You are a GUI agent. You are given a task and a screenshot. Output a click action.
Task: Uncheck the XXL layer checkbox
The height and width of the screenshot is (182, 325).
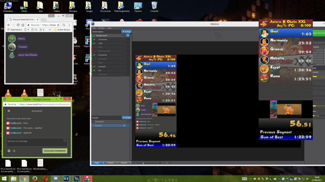[94, 71]
